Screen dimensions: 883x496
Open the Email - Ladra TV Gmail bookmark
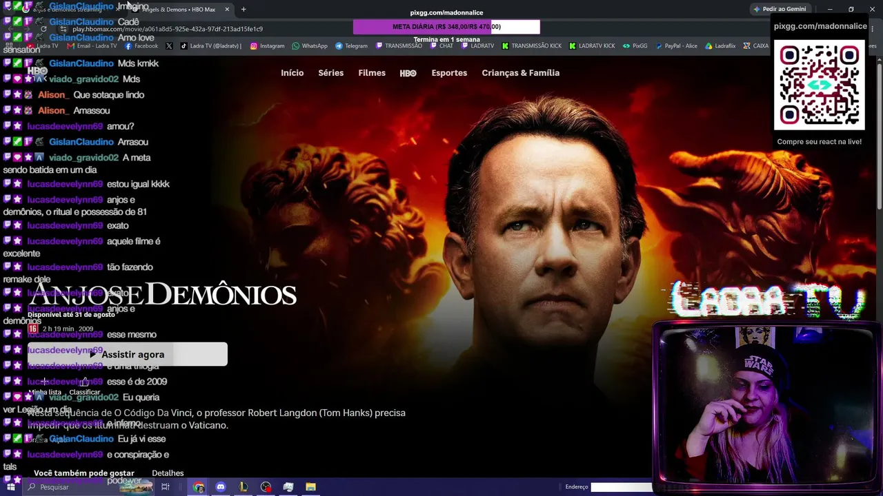(x=92, y=46)
